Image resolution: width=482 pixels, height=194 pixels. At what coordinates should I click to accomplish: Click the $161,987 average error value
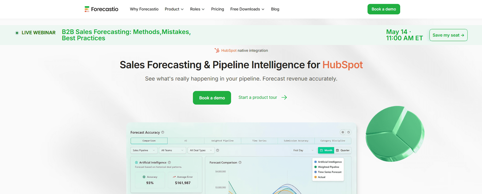183,183
